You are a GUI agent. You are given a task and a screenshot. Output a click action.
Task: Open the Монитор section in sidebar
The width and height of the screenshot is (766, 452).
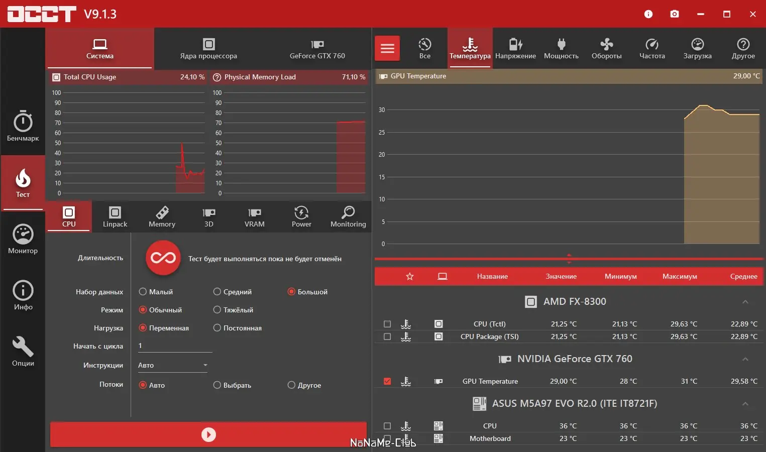coord(23,239)
